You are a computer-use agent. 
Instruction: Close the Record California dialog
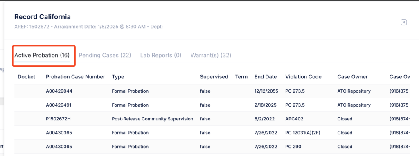coord(403,22)
